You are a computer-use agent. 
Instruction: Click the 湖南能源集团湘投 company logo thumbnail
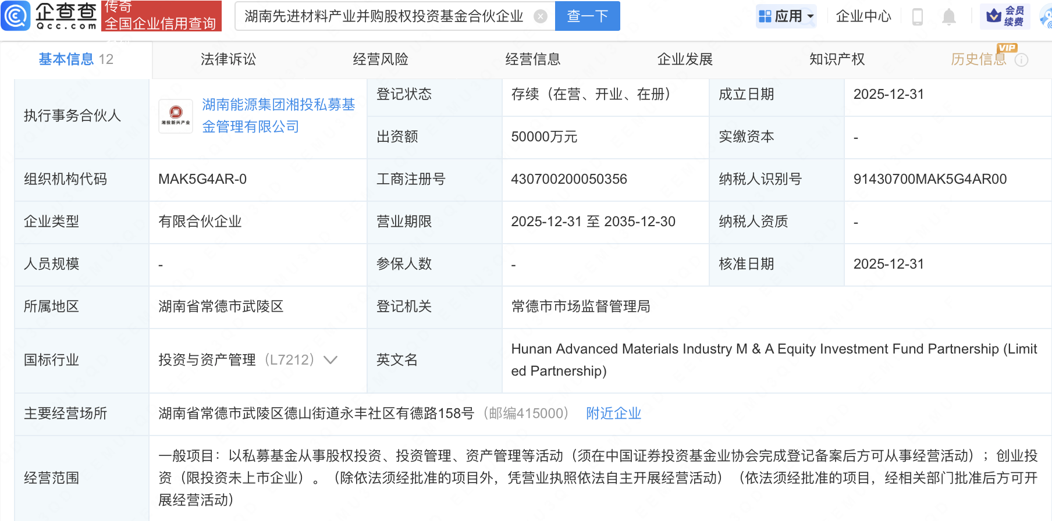pos(176,116)
